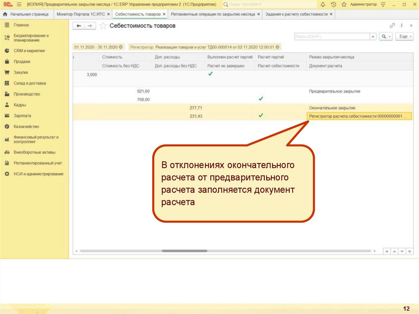Switch to Задания к расчету себестоимости tab
The width and height of the screenshot is (419, 314).
click(x=297, y=14)
